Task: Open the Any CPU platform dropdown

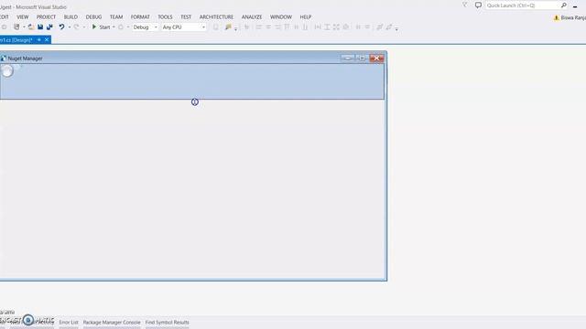Action: [183, 27]
